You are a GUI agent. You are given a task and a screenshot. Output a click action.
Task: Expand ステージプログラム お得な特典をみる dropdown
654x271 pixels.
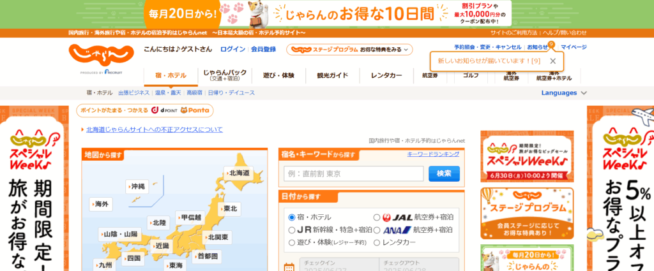pyautogui.click(x=349, y=50)
